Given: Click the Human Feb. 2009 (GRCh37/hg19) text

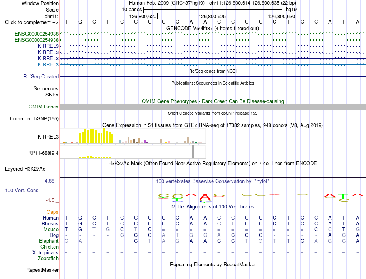Looking at the screenshot, I should pyautogui.click(x=167, y=3).
